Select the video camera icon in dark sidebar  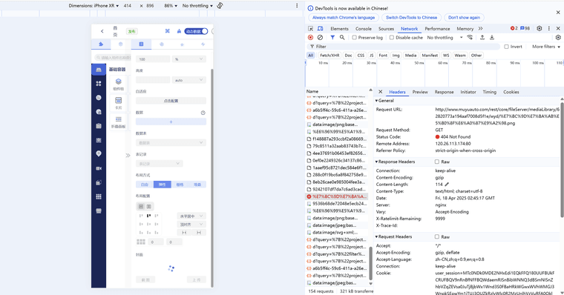pos(99,168)
